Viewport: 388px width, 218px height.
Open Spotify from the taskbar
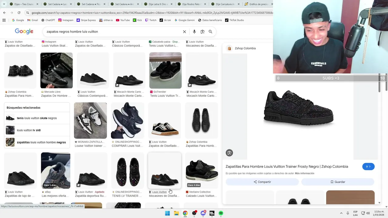pyautogui.click(x=221, y=213)
